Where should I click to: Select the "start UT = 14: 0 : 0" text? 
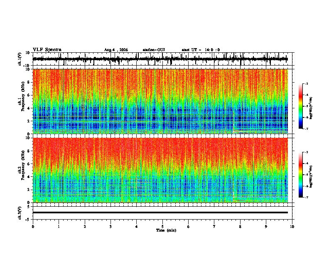[201, 50]
